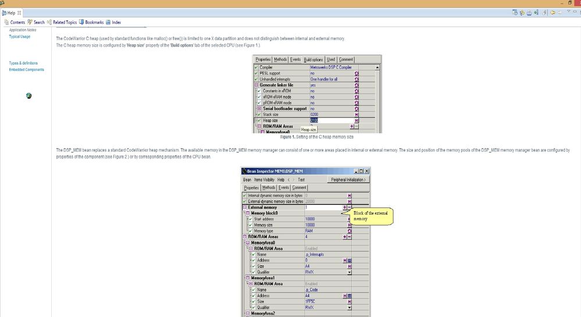Image resolution: width=581 pixels, height=317 pixels.
Task: Toggle the Stack size check mark
Action: coord(259,115)
